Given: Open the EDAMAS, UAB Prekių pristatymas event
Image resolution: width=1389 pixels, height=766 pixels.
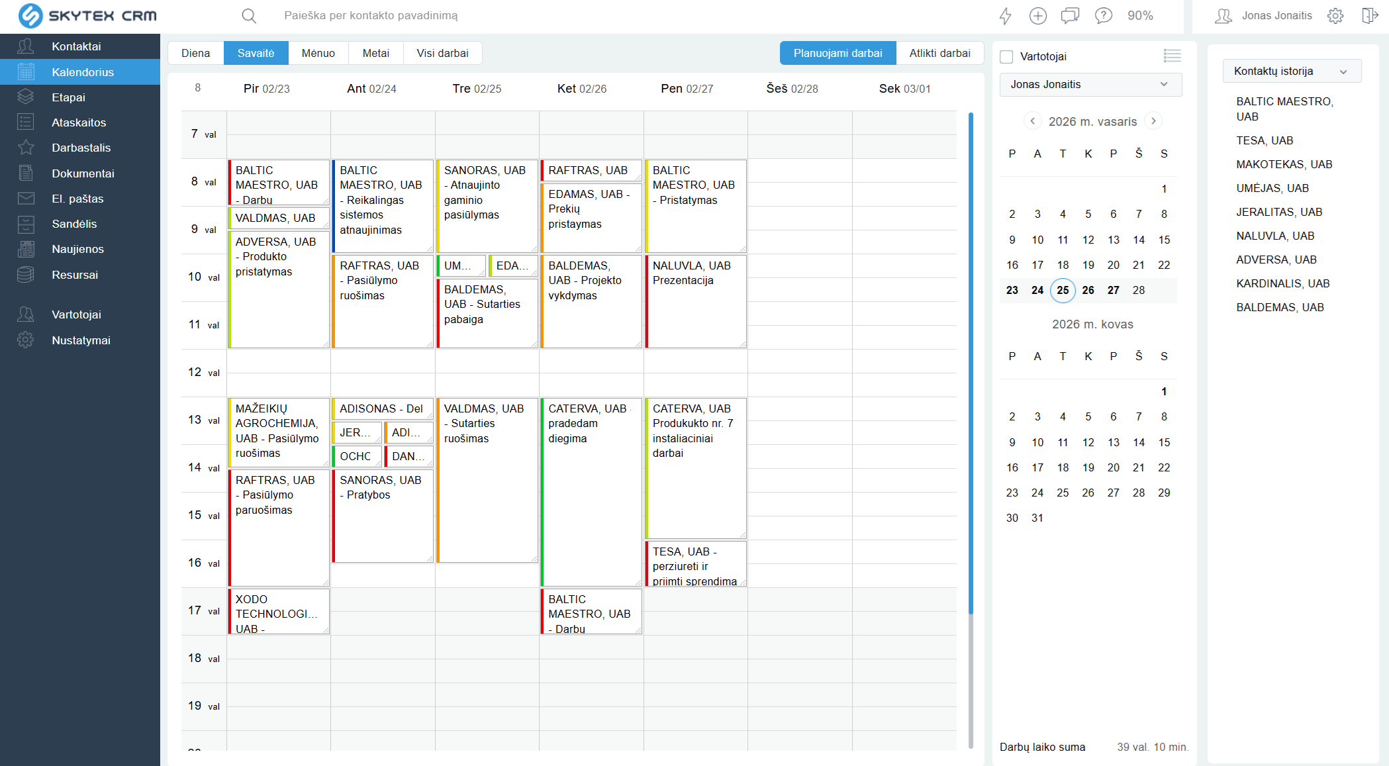Looking at the screenshot, I should tap(591, 218).
